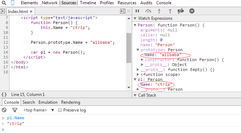Close the Index.html file tab
This screenshot has height=133, width=241.
coord(31,12)
